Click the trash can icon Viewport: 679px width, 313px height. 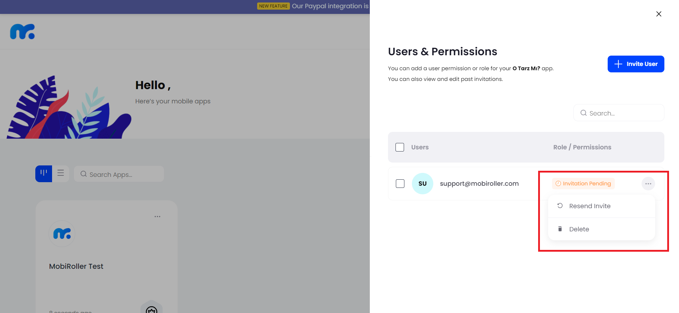coord(560,229)
